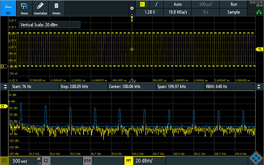This screenshot has width=264, height=165.
Task: Select the Demo toolbar icon
Action: [x=24, y=8]
